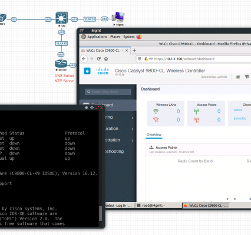Click the red Access Points antenna icon
Screen dimensions: 251x235
coord(196,120)
